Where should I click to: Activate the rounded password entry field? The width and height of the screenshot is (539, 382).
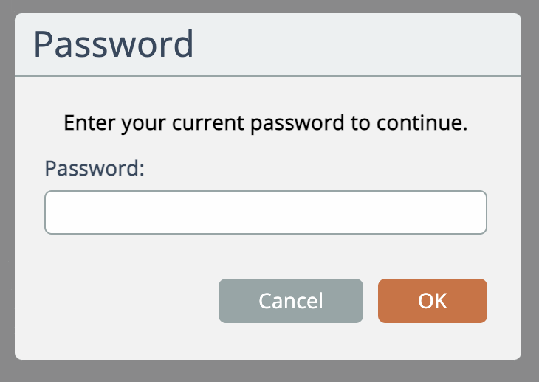click(266, 212)
